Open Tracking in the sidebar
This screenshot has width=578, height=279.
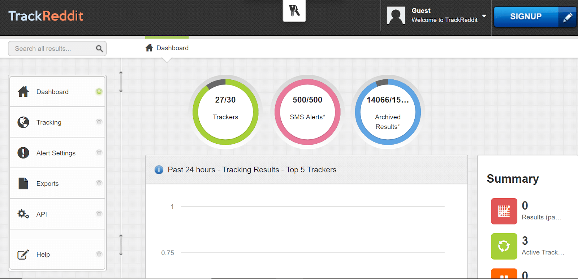point(57,122)
